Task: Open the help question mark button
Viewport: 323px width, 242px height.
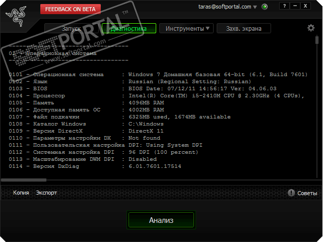Action: (284, 6)
